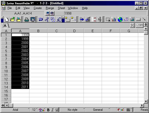Click the column B header
This screenshot has width=149, height=113.
pyautogui.click(x=39, y=31)
